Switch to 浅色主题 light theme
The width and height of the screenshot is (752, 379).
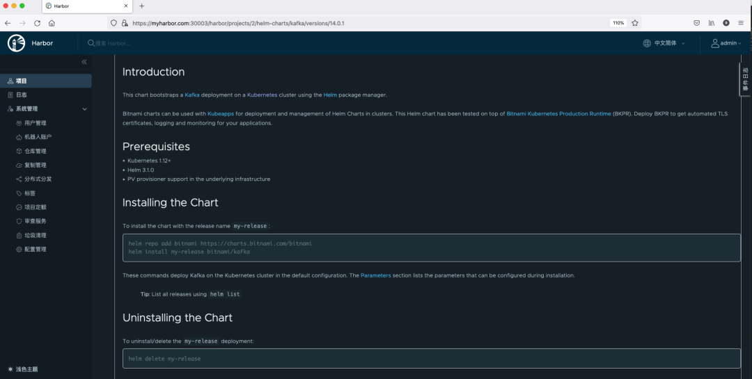[22, 369]
